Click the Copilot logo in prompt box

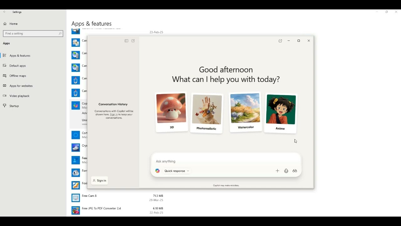click(x=158, y=171)
